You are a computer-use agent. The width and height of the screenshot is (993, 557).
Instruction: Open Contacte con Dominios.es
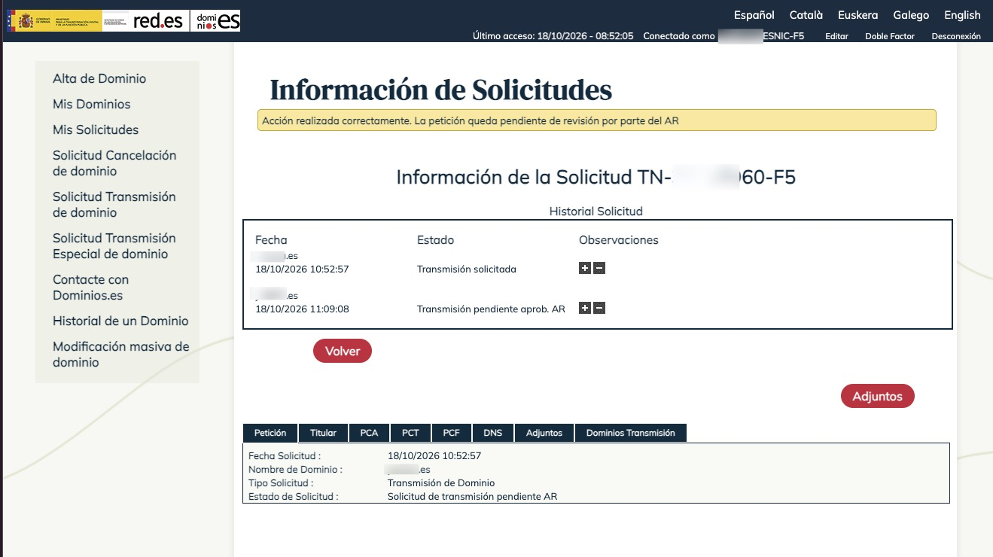point(90,288)
